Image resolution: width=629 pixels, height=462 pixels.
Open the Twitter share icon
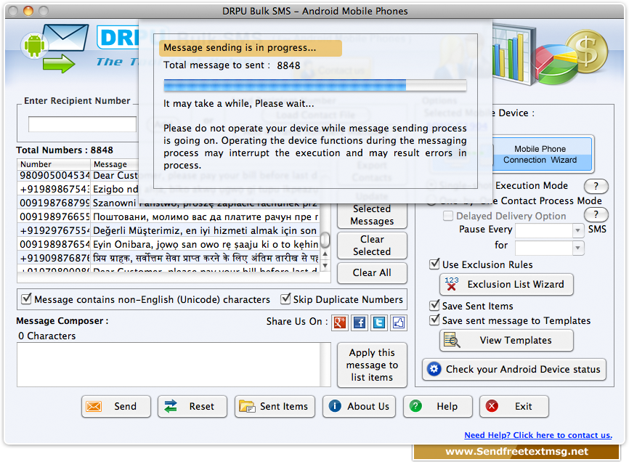pyautogui.click(x=379, y=323)
